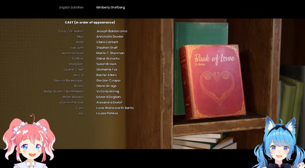
Task: Click cast name "Susan Brown"
Action: point(106,64)
